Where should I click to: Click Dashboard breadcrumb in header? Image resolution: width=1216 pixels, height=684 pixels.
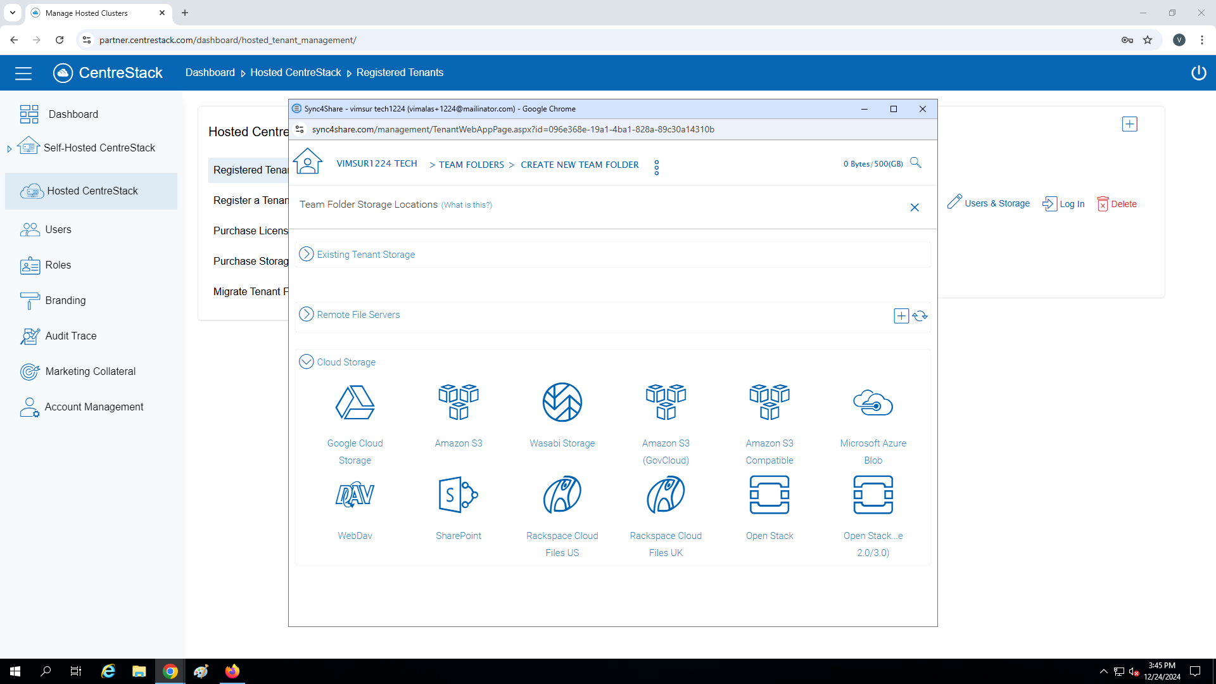pos(210,73)
